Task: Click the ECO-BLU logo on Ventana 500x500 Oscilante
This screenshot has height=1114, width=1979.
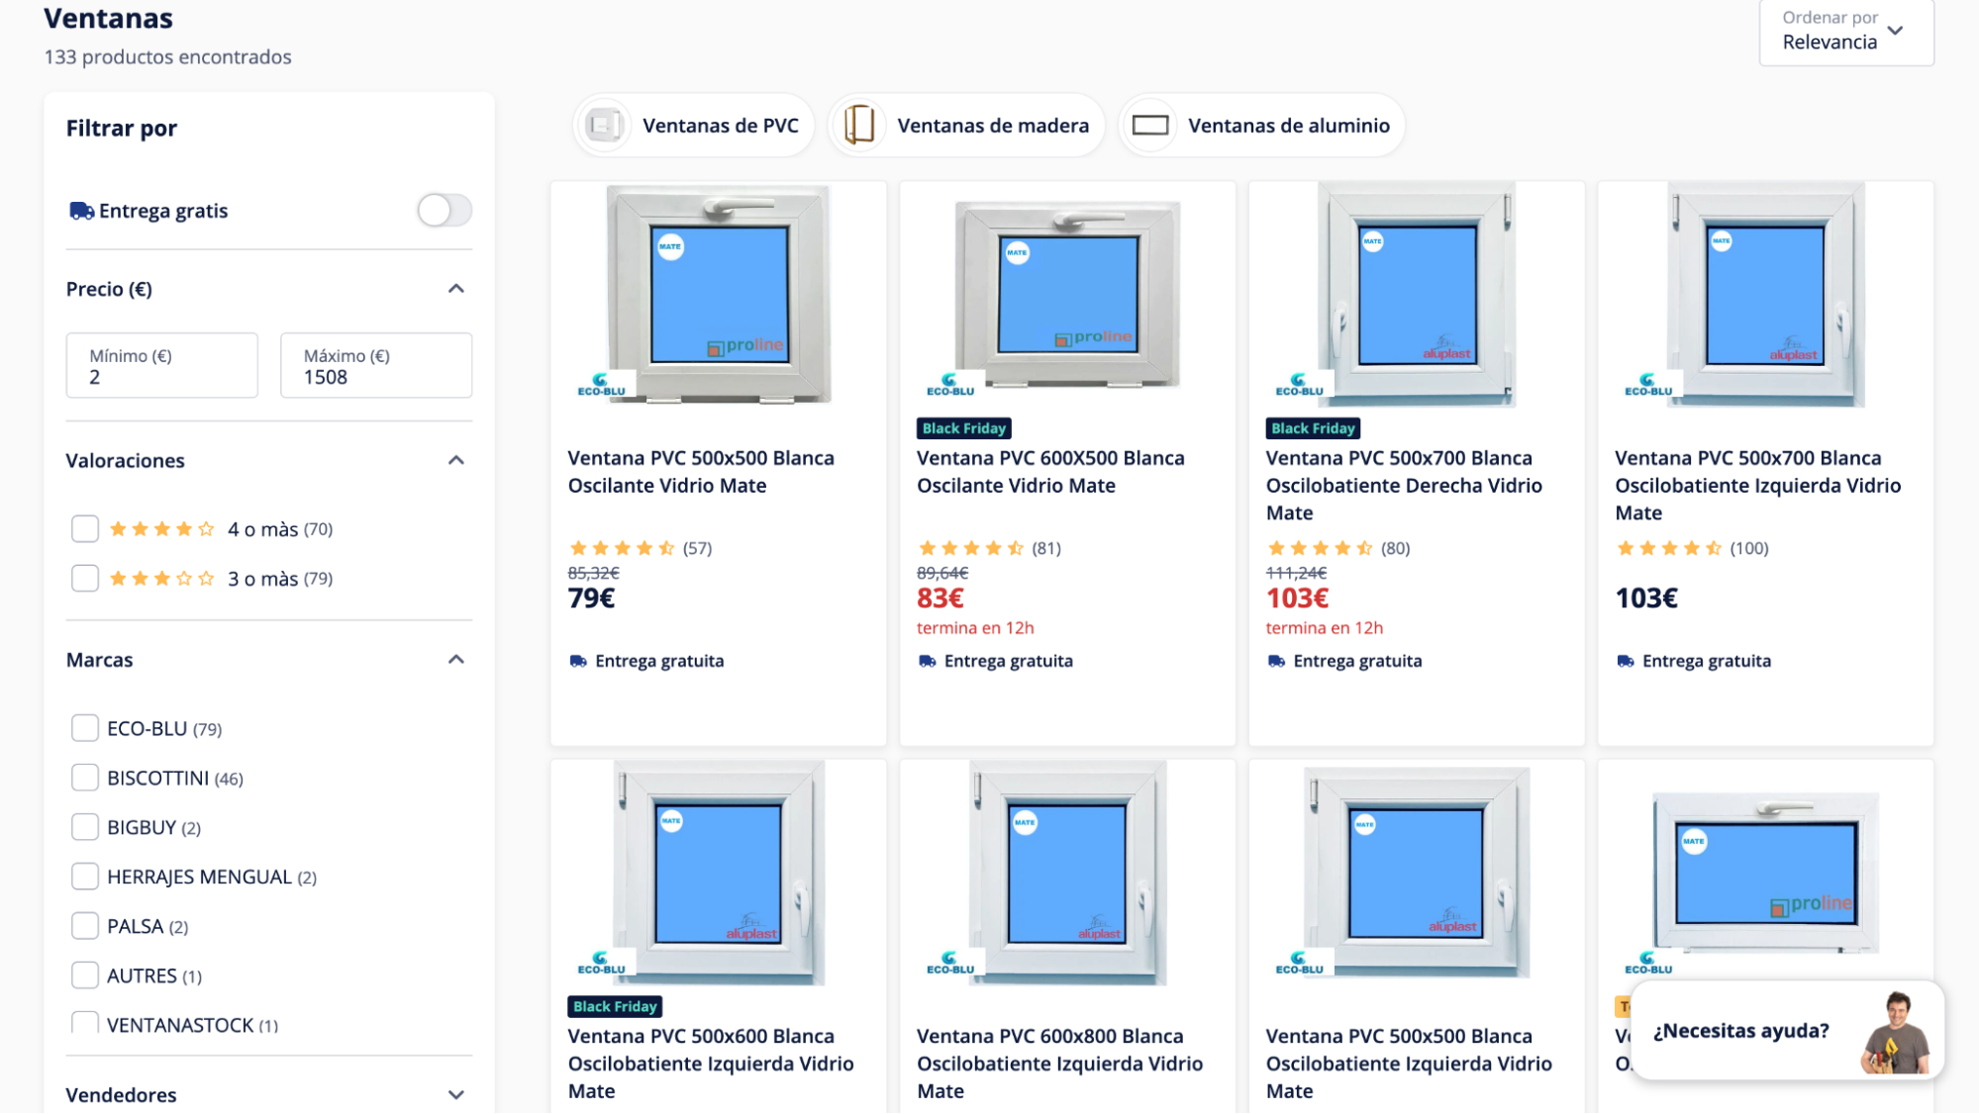Action: [x=602, y=385]
